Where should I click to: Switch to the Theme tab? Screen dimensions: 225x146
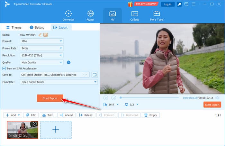tap(14, 28)
